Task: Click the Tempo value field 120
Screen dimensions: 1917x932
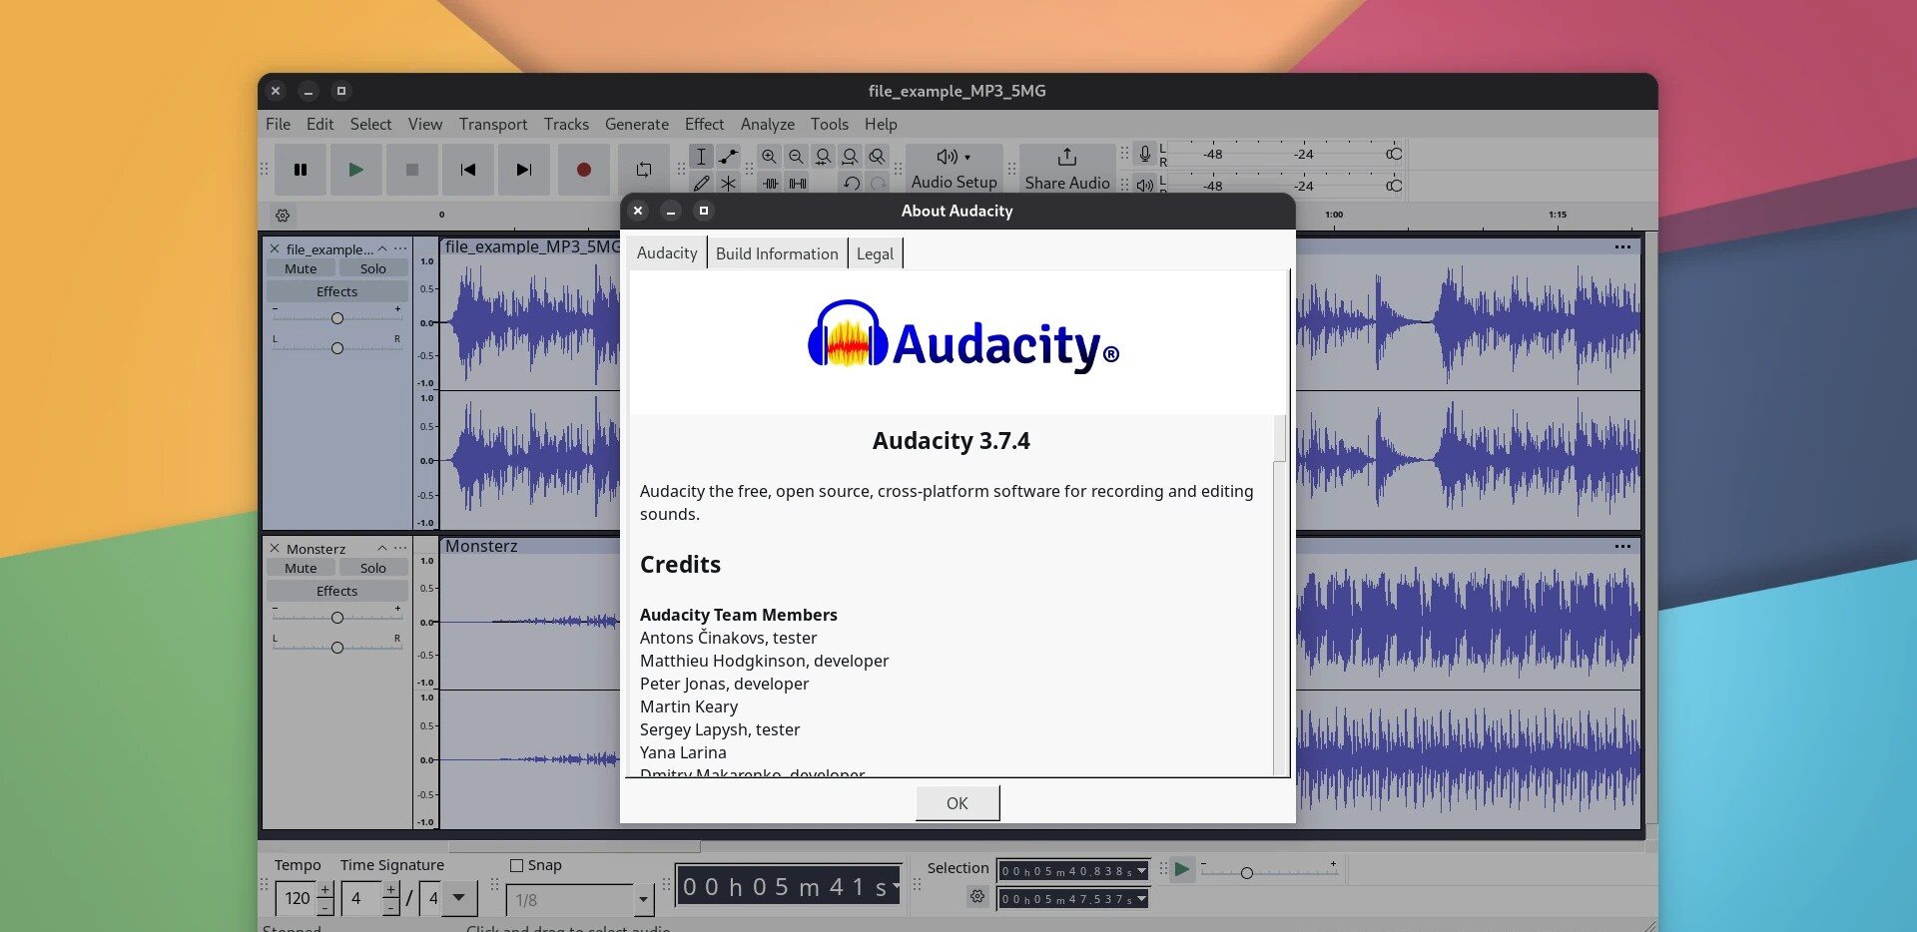Action: (x=297, y=898)
